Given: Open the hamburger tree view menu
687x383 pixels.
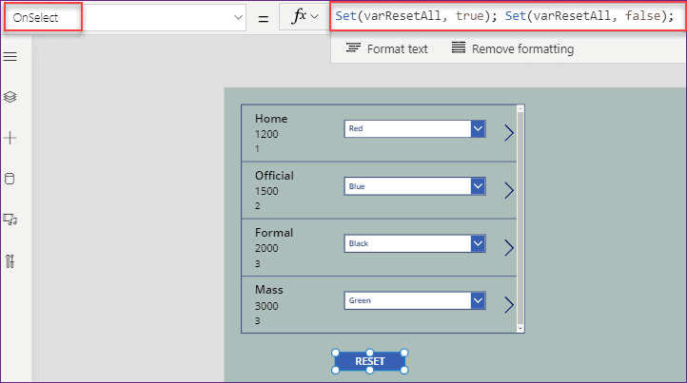Looking at the screenshot, I should click(x=10, y=56).
